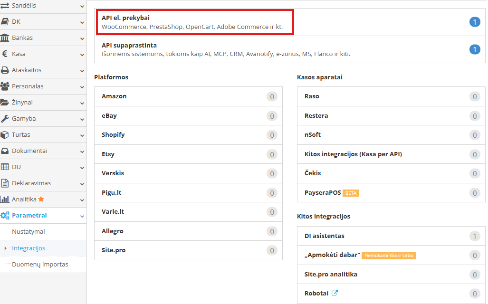Click the API supaprastinta count badge
Screen dimensions: 488x304
pos(475,49)
